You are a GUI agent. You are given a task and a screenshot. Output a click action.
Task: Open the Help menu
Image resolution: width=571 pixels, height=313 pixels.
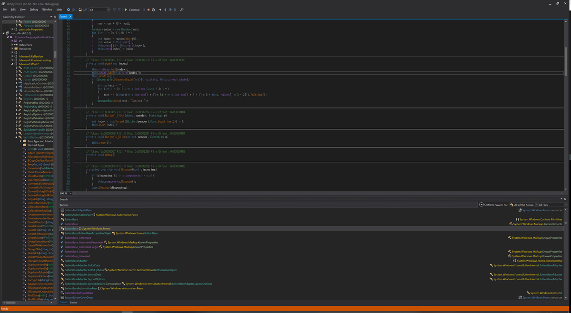click(x=59, y=10)
